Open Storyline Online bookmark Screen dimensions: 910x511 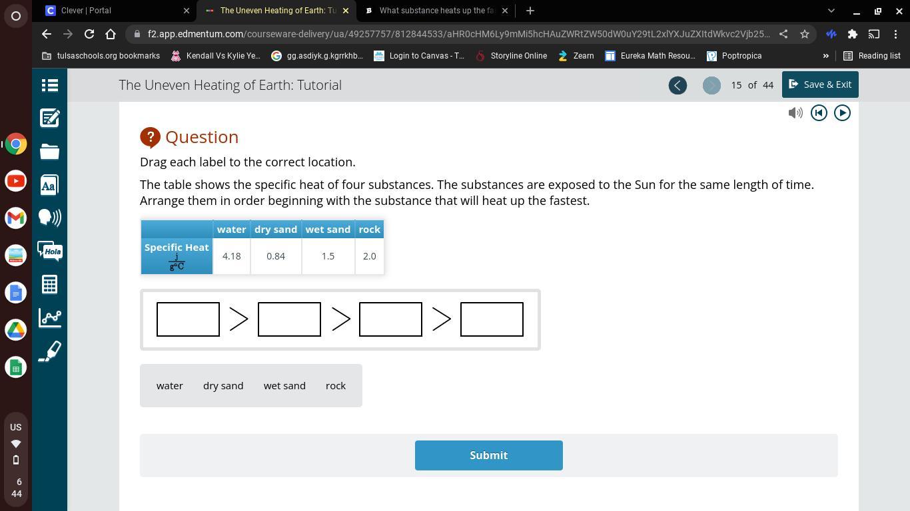click(512, 56)
